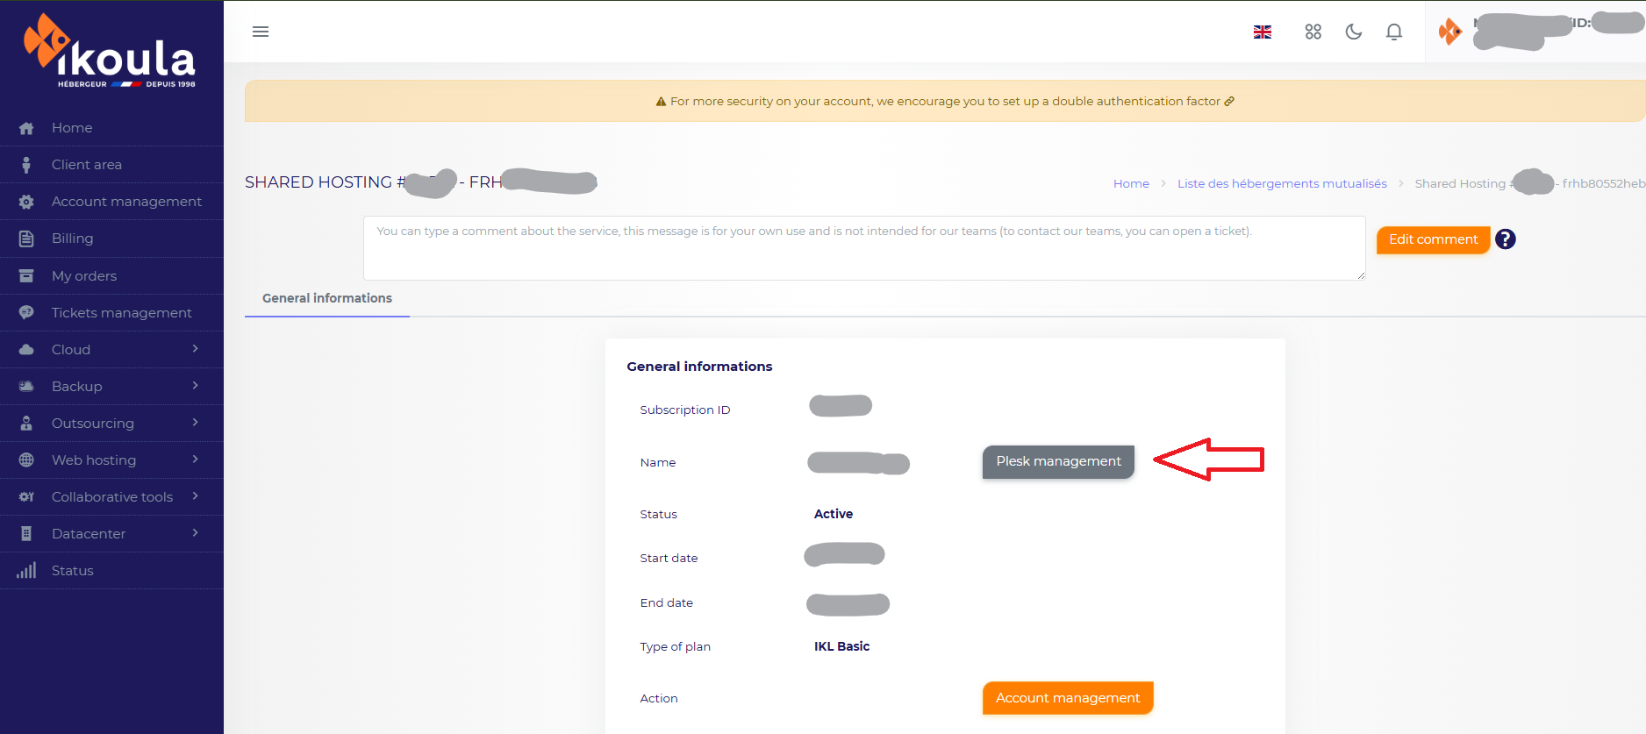Click the orange fish user avatar

1450,32
